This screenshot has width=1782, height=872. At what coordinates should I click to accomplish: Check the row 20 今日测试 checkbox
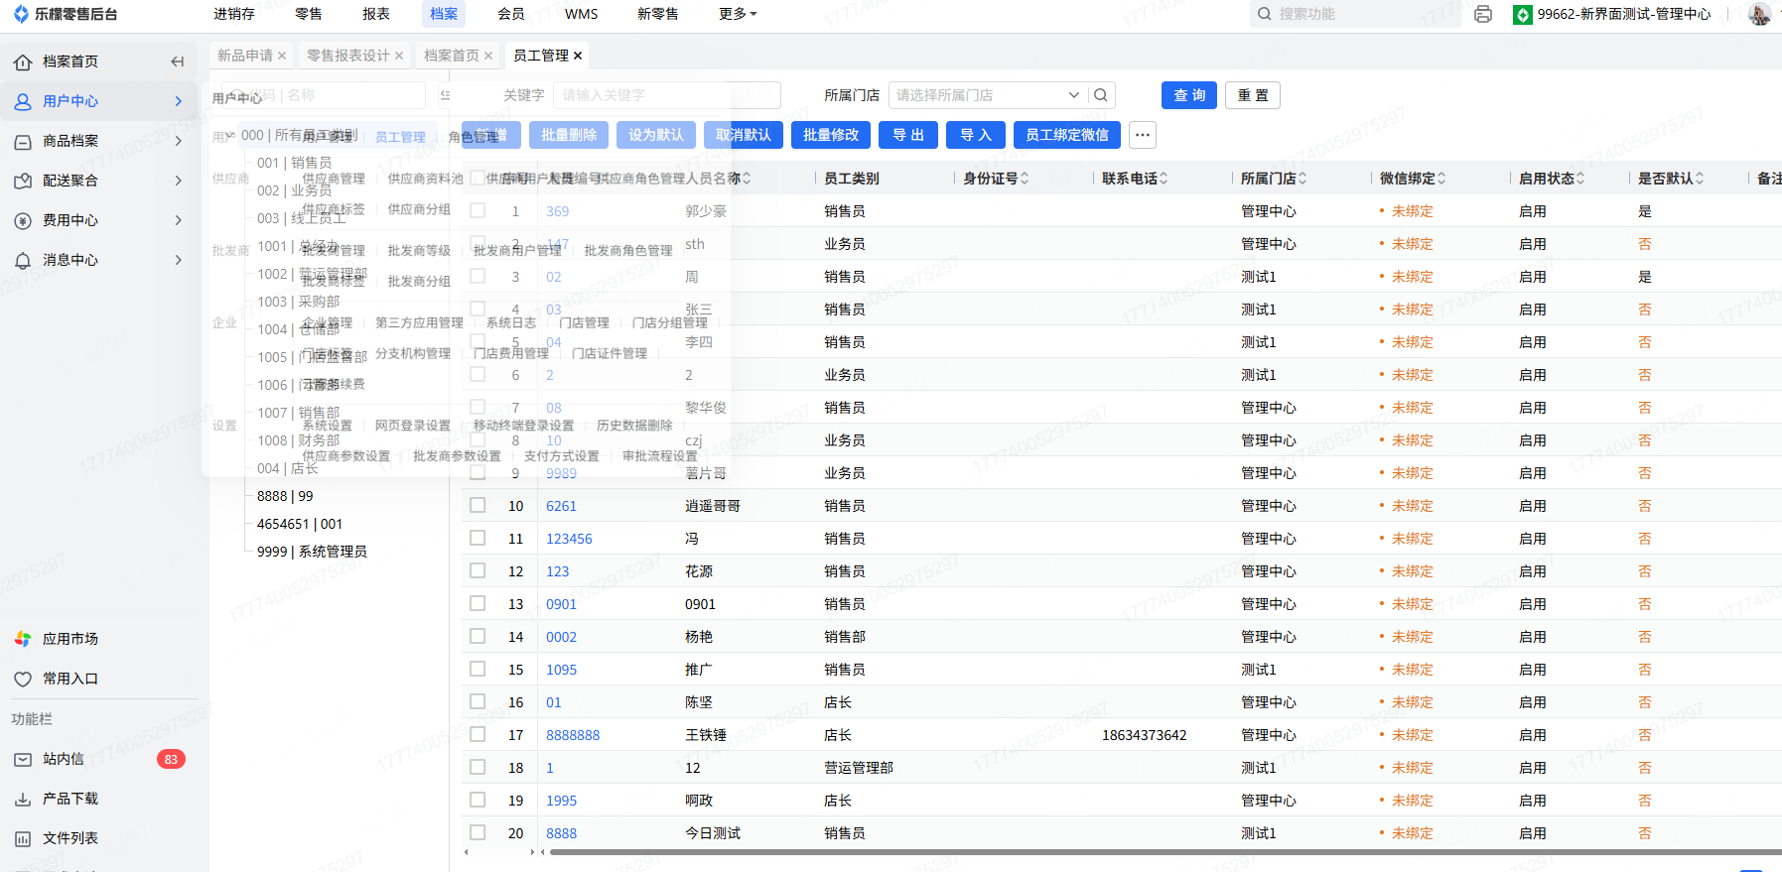coord(478,832)
